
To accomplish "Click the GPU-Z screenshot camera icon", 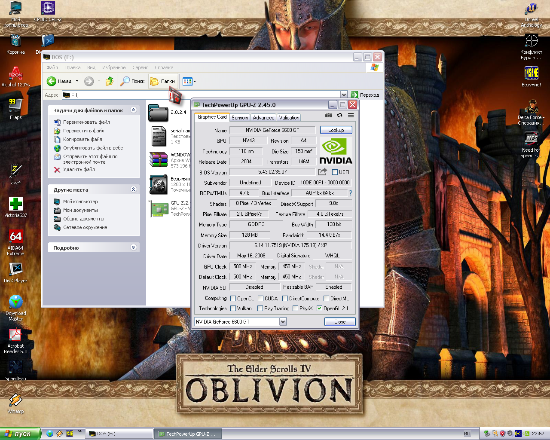I will tap(329, 115).
